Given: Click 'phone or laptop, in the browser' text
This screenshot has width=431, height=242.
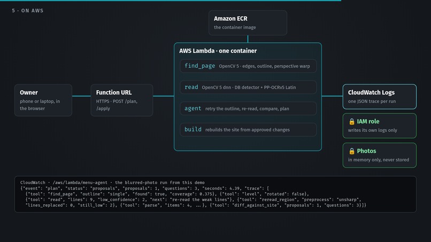Looking at the screenshot, I should pos(40,105).
